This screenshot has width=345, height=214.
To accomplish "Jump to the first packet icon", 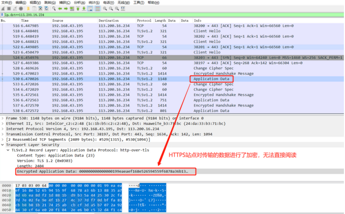I will (x=78, y=8).
